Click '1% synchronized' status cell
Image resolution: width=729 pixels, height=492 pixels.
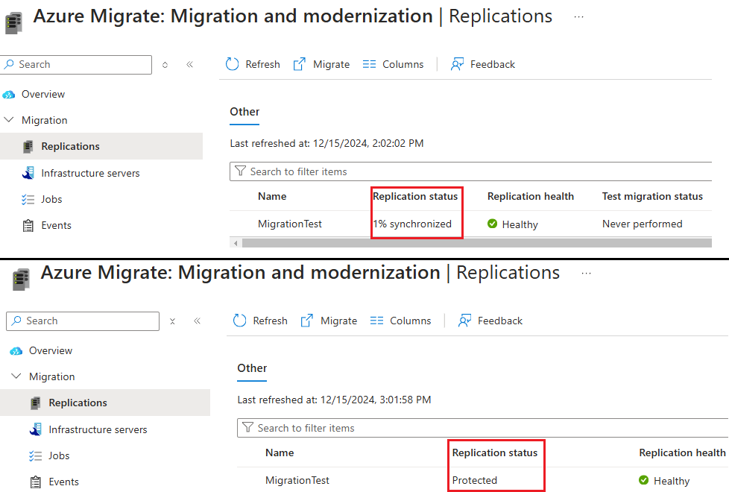412,224
